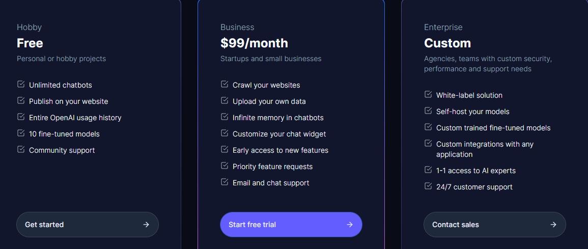588x249 pixels.
Task: Click the Custom pricing heading
Action: (447, 43)
